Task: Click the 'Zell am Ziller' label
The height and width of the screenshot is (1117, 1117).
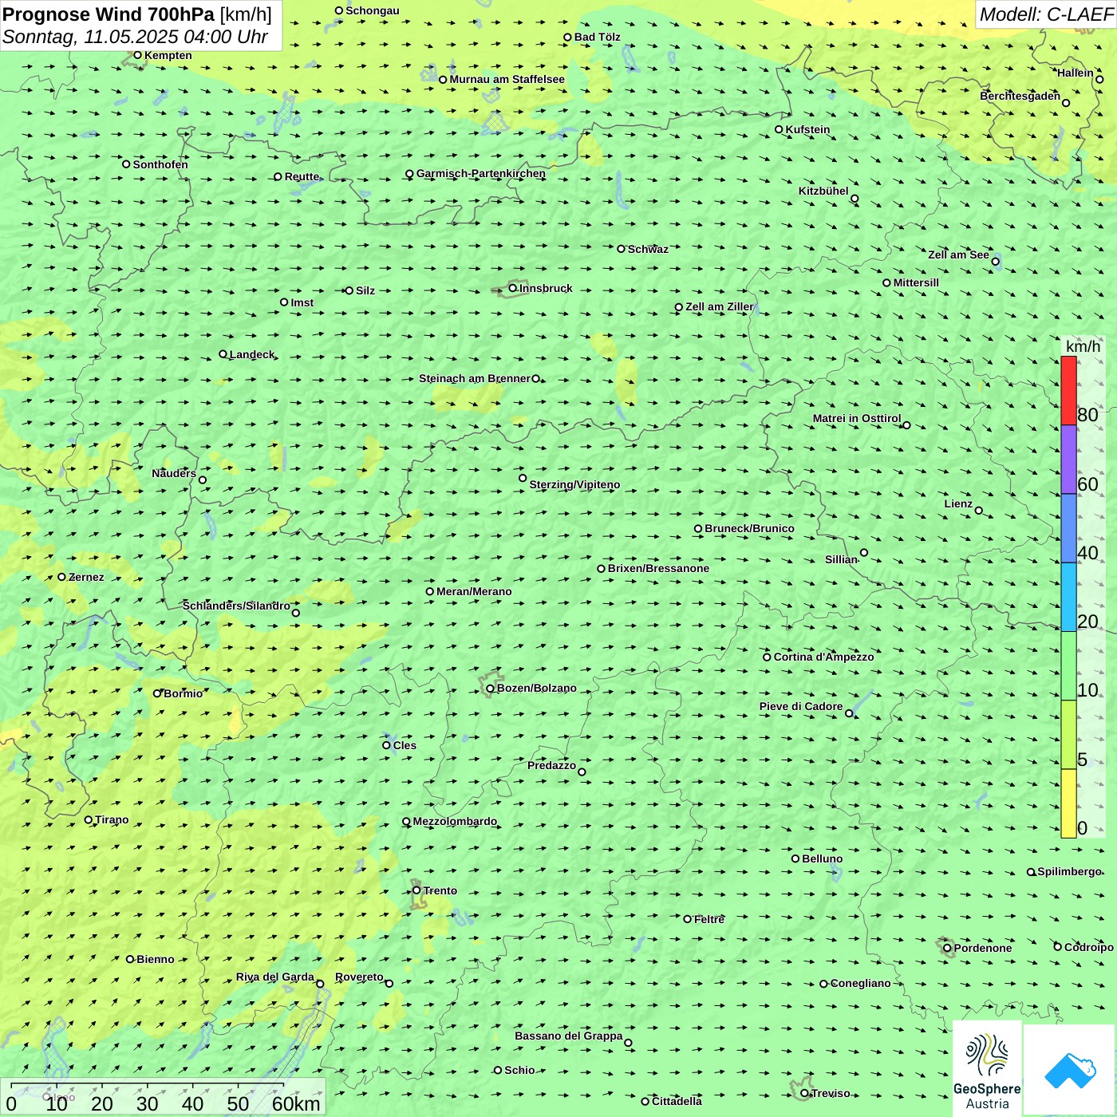Action: [720, 306]
